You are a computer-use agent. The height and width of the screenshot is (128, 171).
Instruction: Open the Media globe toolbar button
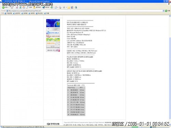pos(46,8)
